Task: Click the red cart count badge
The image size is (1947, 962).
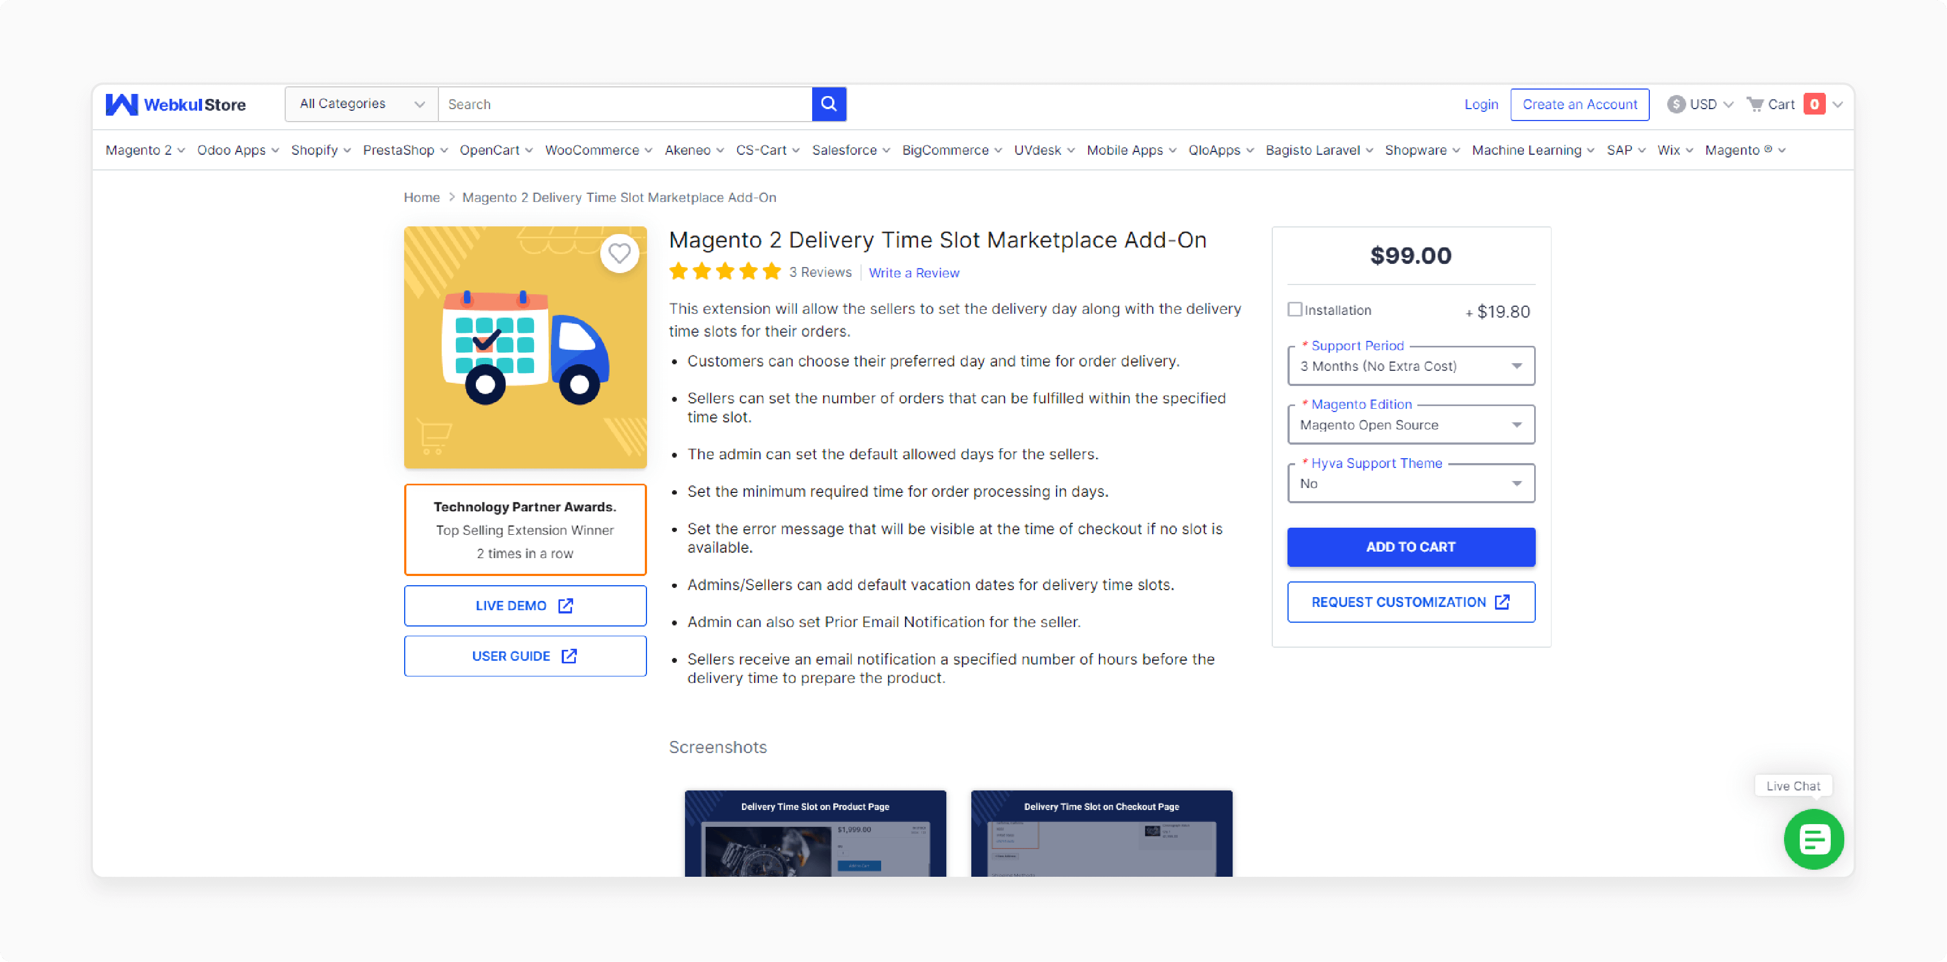Action: click(1814, 104)
